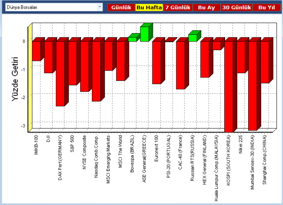Switch to the Günlük period tab
283x205 pixels.
[121, 7]
